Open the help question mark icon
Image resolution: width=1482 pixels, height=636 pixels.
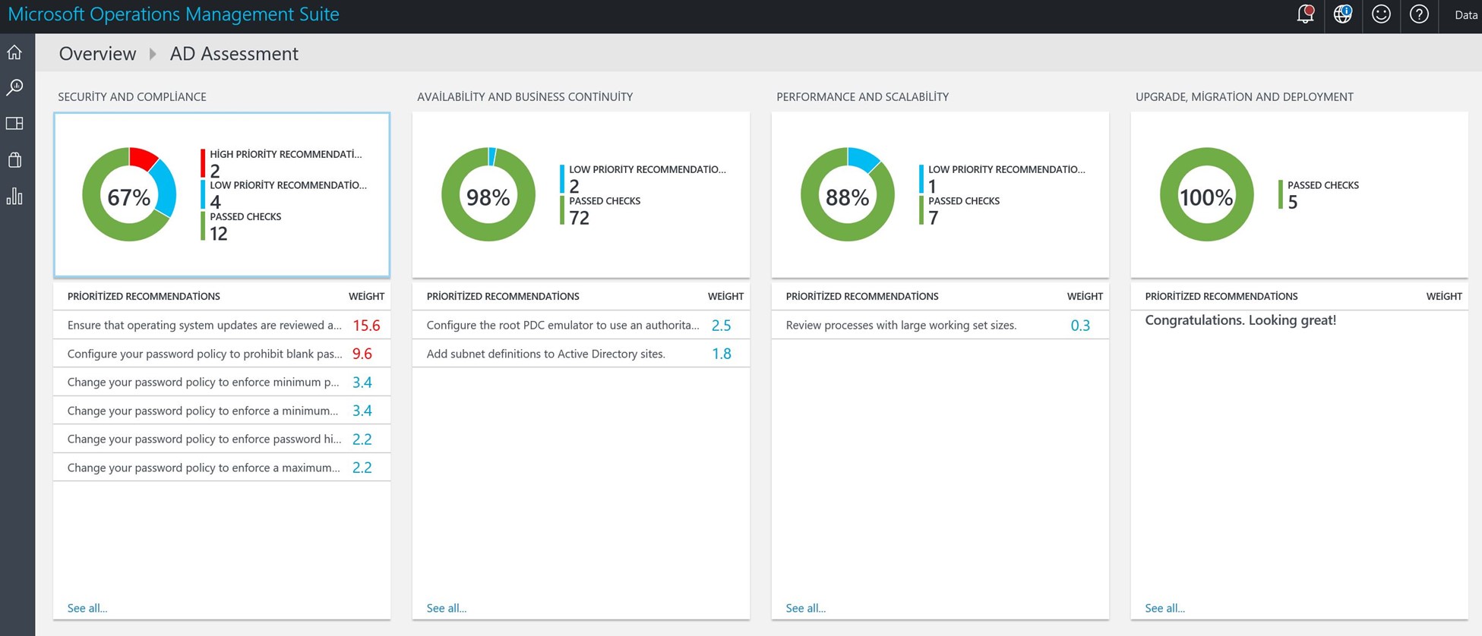[x=1419, y=14]
